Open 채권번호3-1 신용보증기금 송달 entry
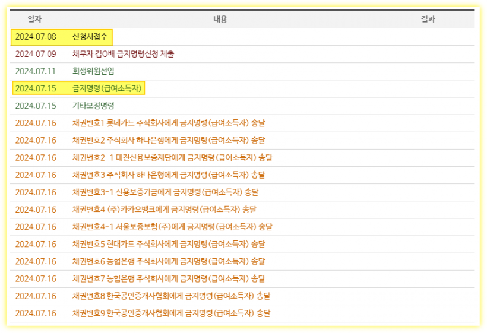 coord(165,192)
